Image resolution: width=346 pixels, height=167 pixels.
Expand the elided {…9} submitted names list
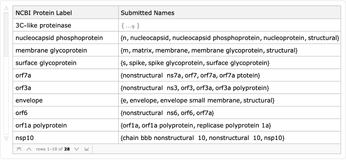(x=130, y=26)
